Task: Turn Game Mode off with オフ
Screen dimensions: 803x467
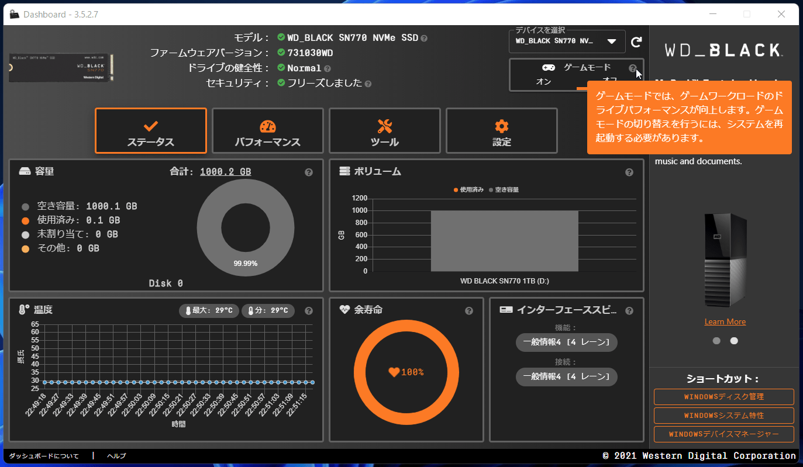Action: (610, 79)
